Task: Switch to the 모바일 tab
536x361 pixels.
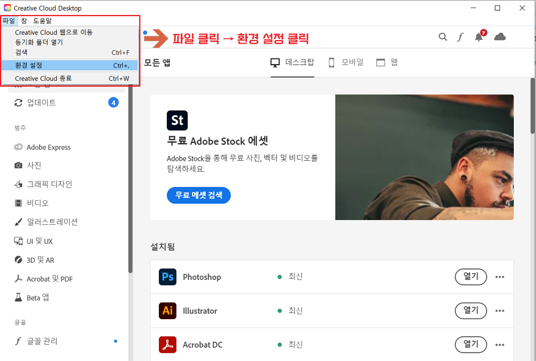Action: pos(346,63)
